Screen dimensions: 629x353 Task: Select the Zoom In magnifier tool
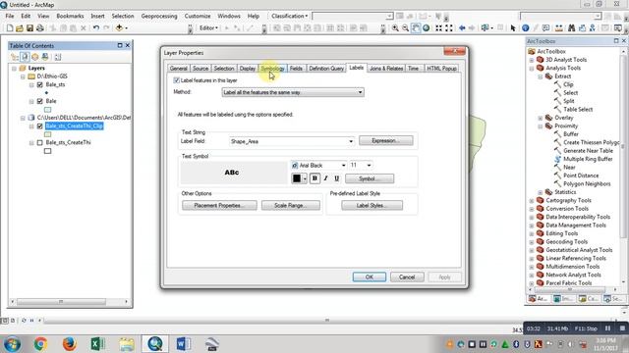pyautogui.click(x=395, y=28)
